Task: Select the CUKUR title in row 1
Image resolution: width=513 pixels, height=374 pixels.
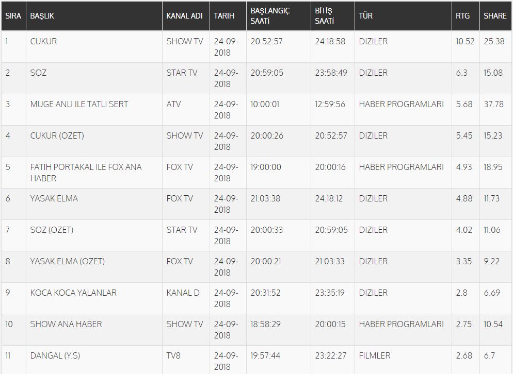Action: pos(43,42)
